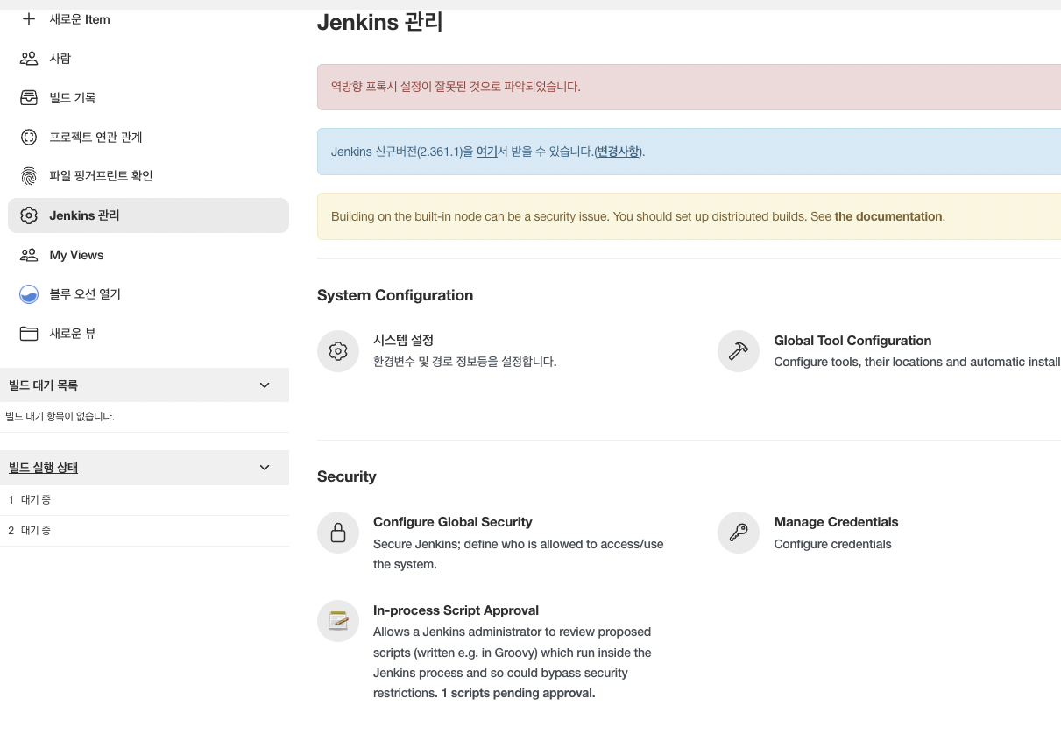Screen dimensions: 1061x748
Task: Open Manage Credentials
Action: (836, 522)
